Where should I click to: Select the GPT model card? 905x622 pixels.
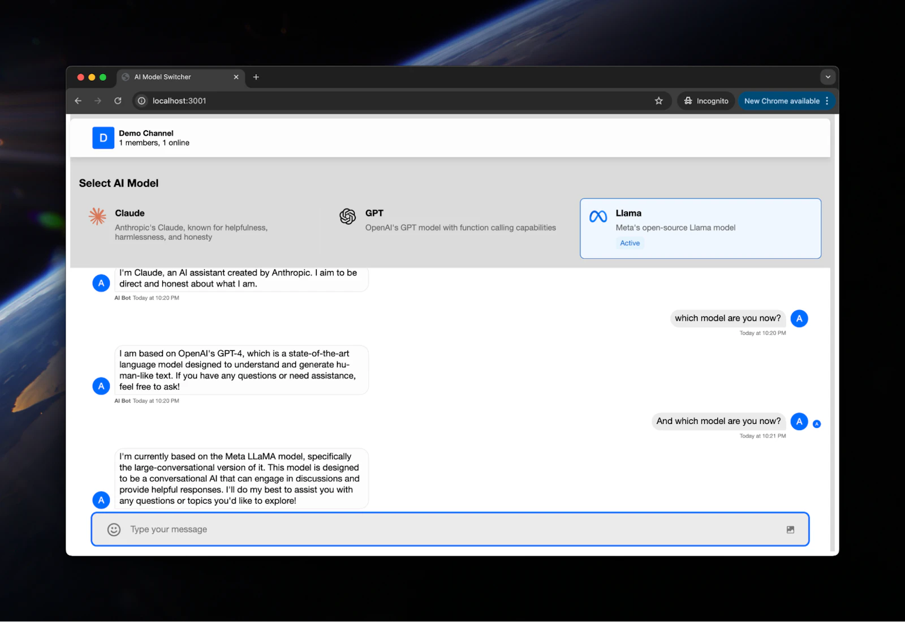(x=450, y=228)
